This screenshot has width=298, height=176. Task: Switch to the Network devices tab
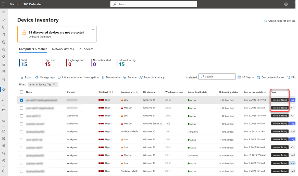coord(63,49)
